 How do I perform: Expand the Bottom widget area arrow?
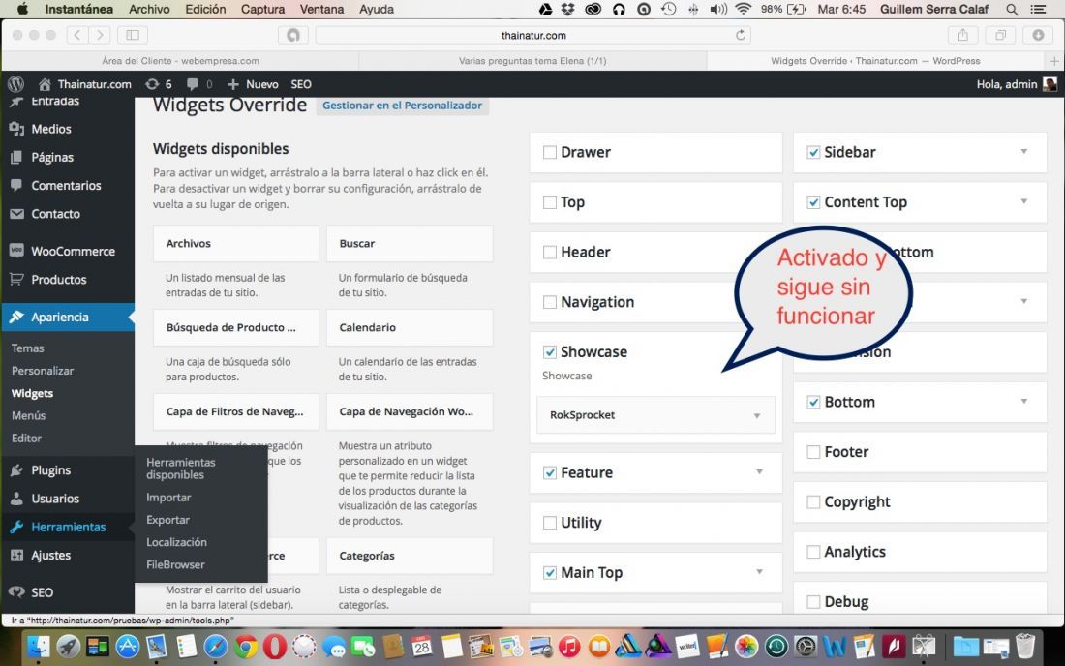1023,401
